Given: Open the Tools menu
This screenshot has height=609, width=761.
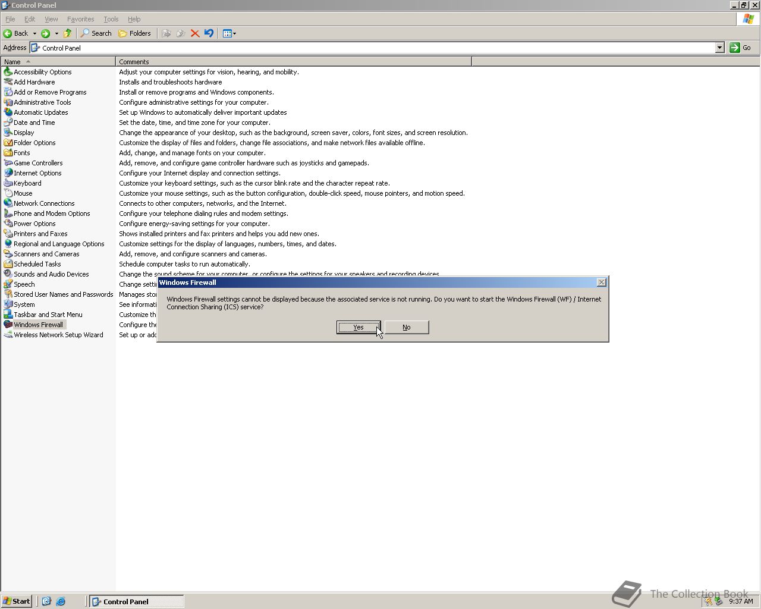Looking at the screenshot, I should (x=111, y=19).
